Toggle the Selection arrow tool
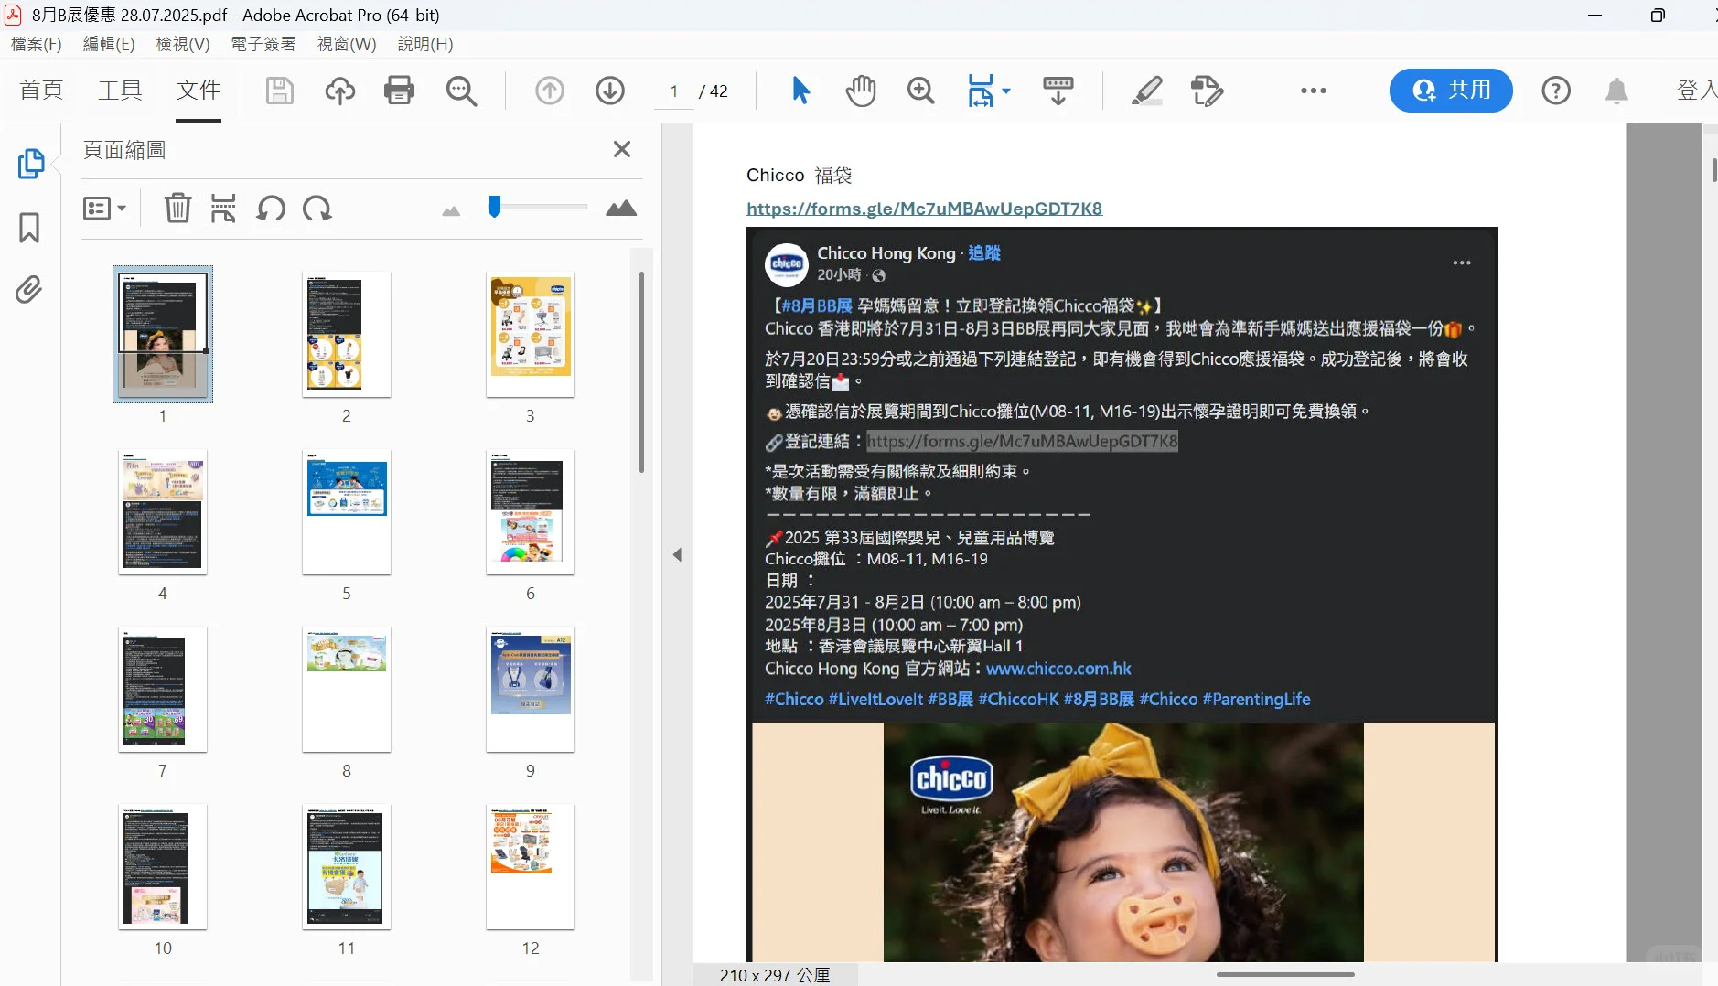The image size is (1718, 986). [798, 91]
